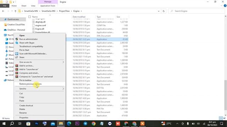Open Microsoft Edge from taskbar
The height and width of the screenshot is (127, 227).
[x=69, y=123]
